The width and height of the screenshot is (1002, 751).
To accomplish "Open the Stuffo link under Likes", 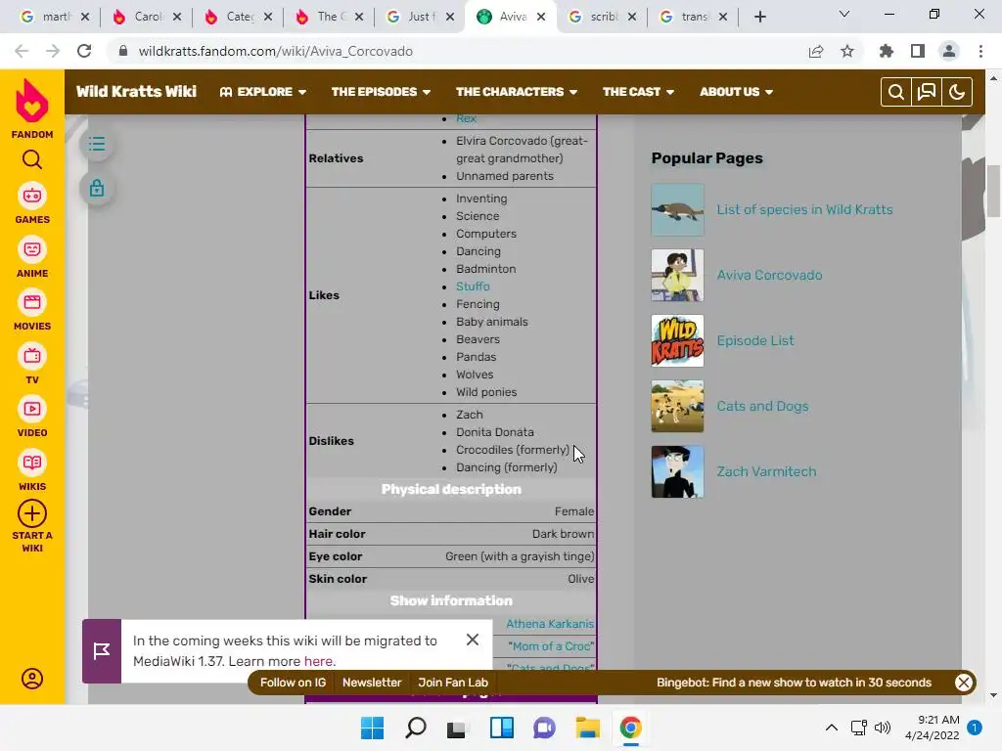I will pyautogui.click(x=473, y=287).
